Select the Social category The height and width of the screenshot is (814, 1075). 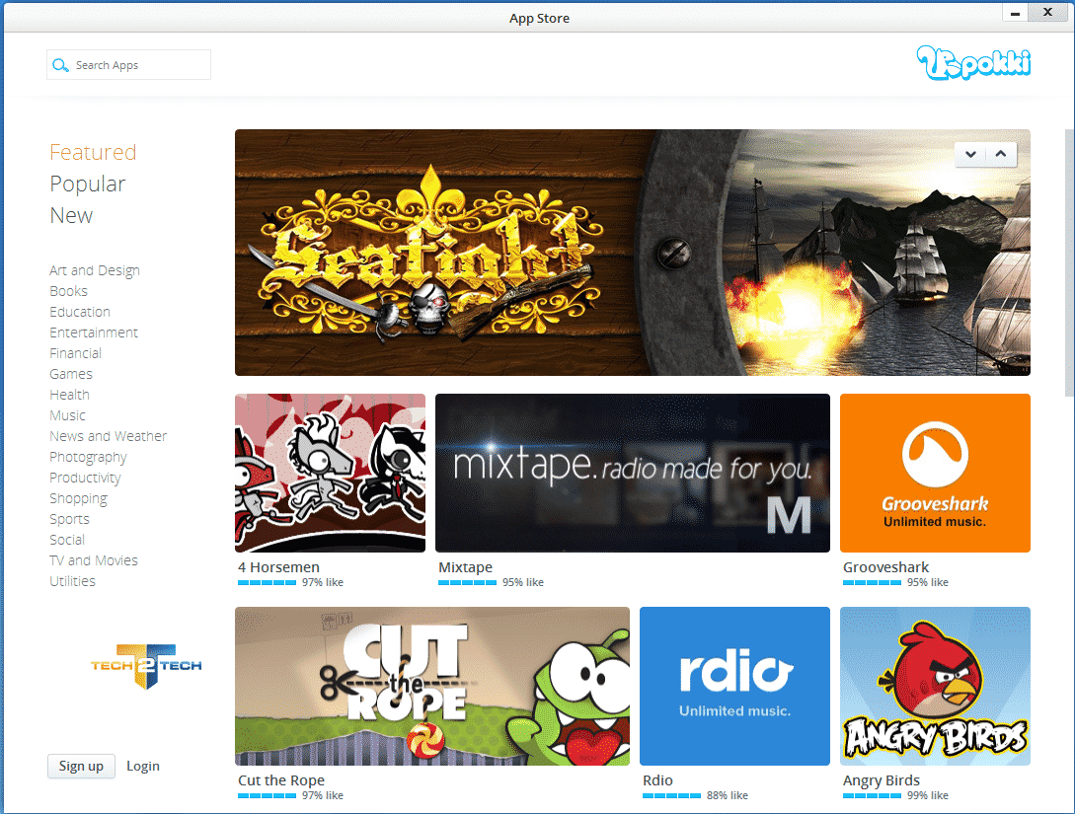coord(67,540)
